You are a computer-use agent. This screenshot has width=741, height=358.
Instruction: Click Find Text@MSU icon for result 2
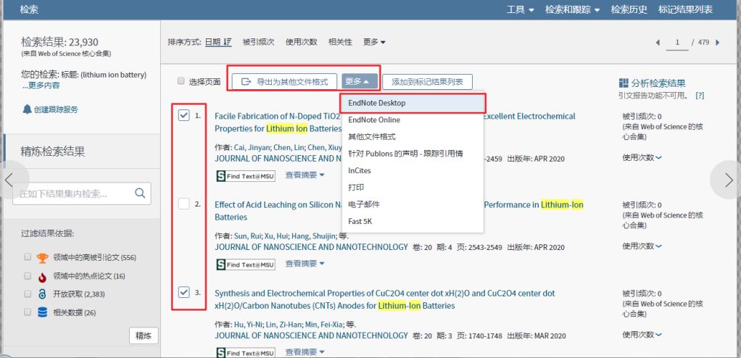tap(246, 265)
